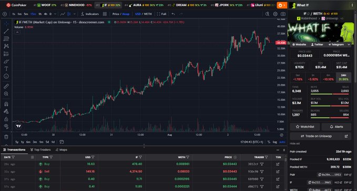Select the brush drawing tool
Image resolution: width=357 pixels, height=191 pixels.
coord(6,61)
